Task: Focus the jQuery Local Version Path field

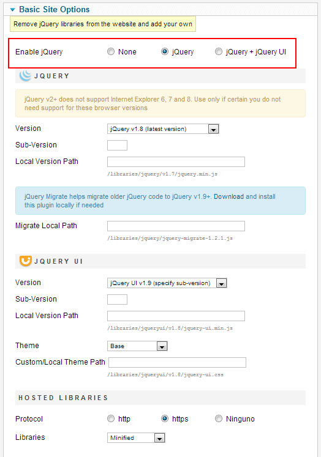Action: [x=176, y=162]
